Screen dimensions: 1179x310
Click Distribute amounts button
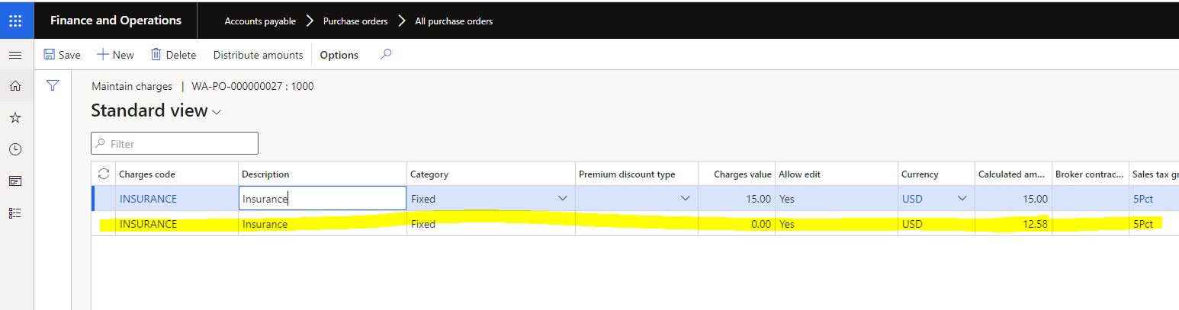coord(258,55)
